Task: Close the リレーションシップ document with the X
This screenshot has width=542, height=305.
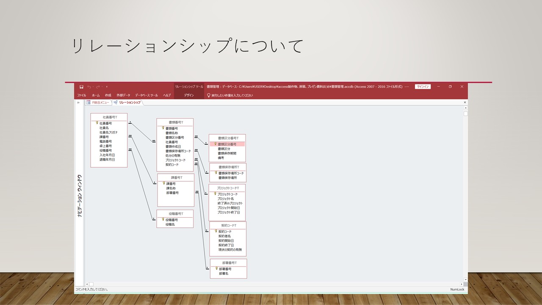Action: (x=465, y=103)
